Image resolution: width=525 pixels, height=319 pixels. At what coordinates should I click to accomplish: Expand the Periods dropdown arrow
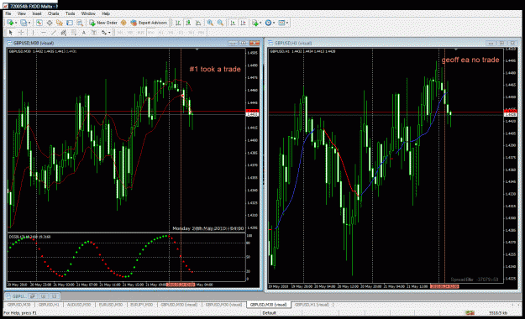tap(274, 23)
